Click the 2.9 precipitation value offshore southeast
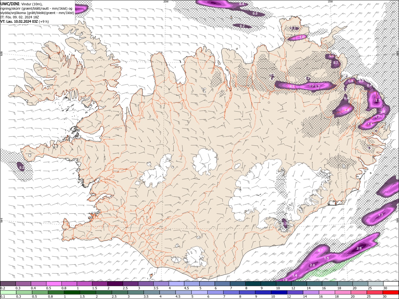 pyautogui.click(x=359, y=248)
